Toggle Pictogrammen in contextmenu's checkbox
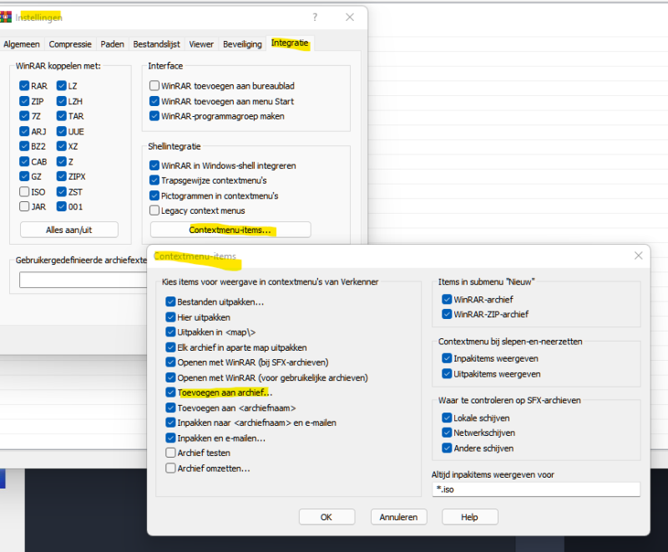 154,195
